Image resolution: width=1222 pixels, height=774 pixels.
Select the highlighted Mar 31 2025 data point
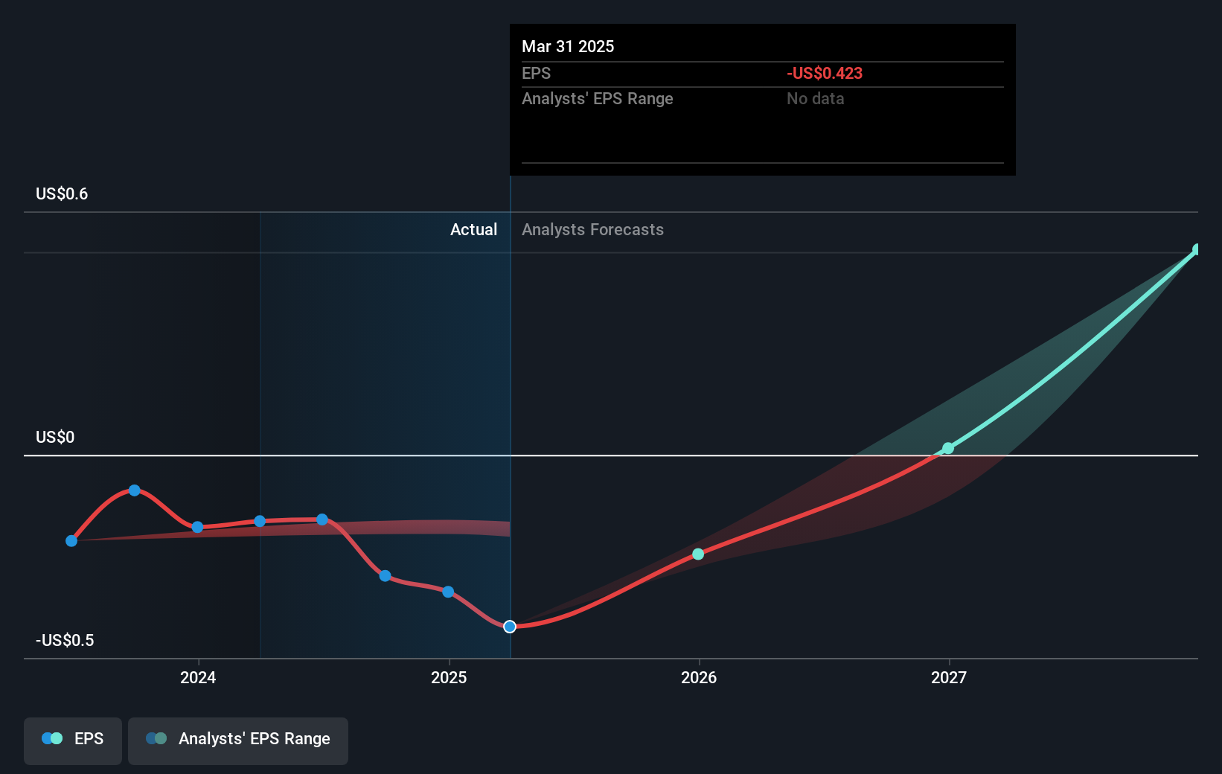pyautogui.click(x=510, y=627)
